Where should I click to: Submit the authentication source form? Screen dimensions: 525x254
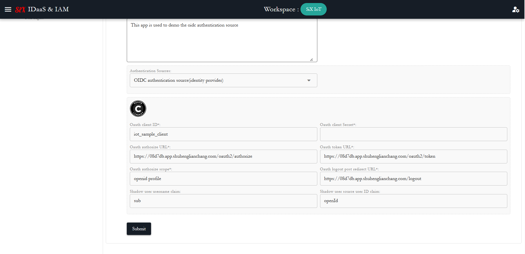point(139,229)
